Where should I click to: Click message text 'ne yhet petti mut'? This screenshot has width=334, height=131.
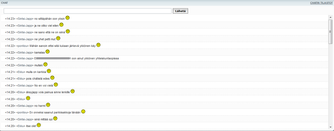pyautogui.click(x=45, y=39)
